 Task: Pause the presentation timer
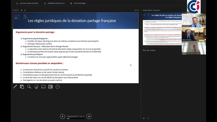click(x=21, y=10)
